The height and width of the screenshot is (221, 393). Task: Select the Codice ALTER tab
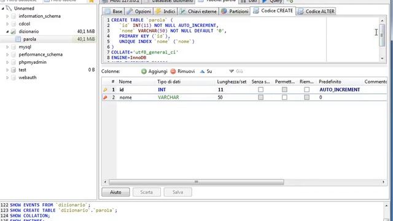pyautogui.click(x=316, y=11)
